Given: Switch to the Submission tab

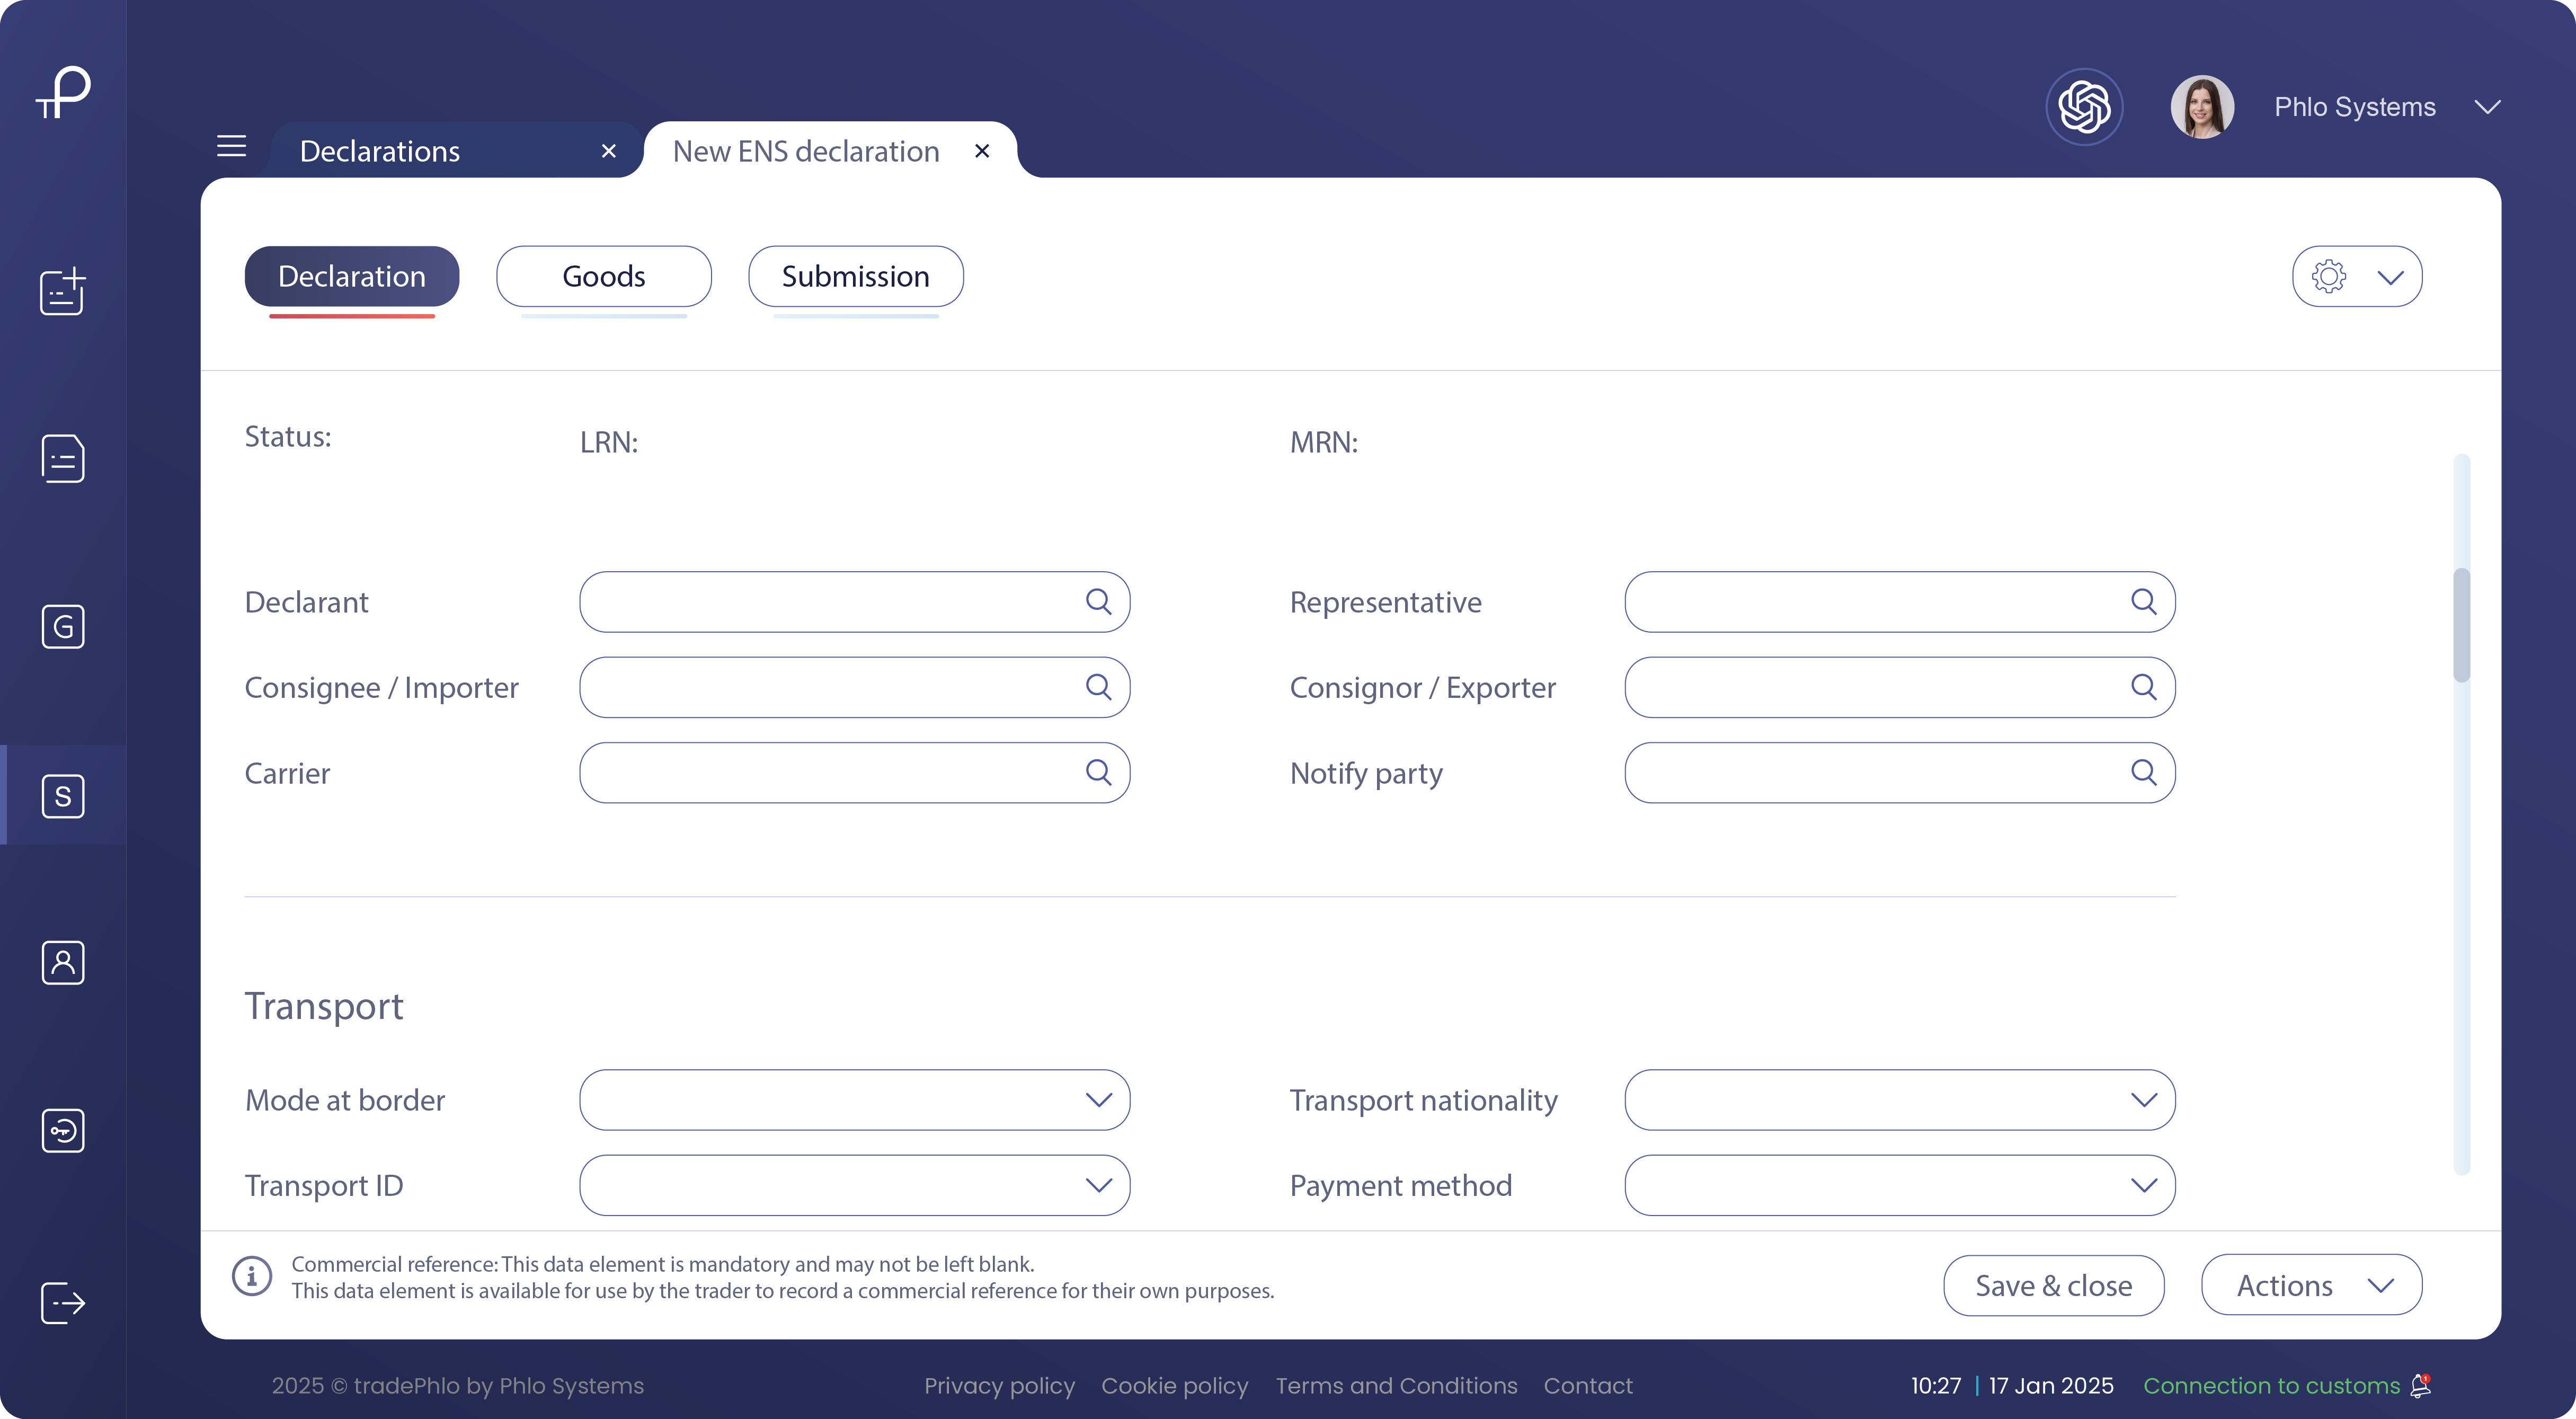Looking at the screenshot, I should tap(855, 276).
